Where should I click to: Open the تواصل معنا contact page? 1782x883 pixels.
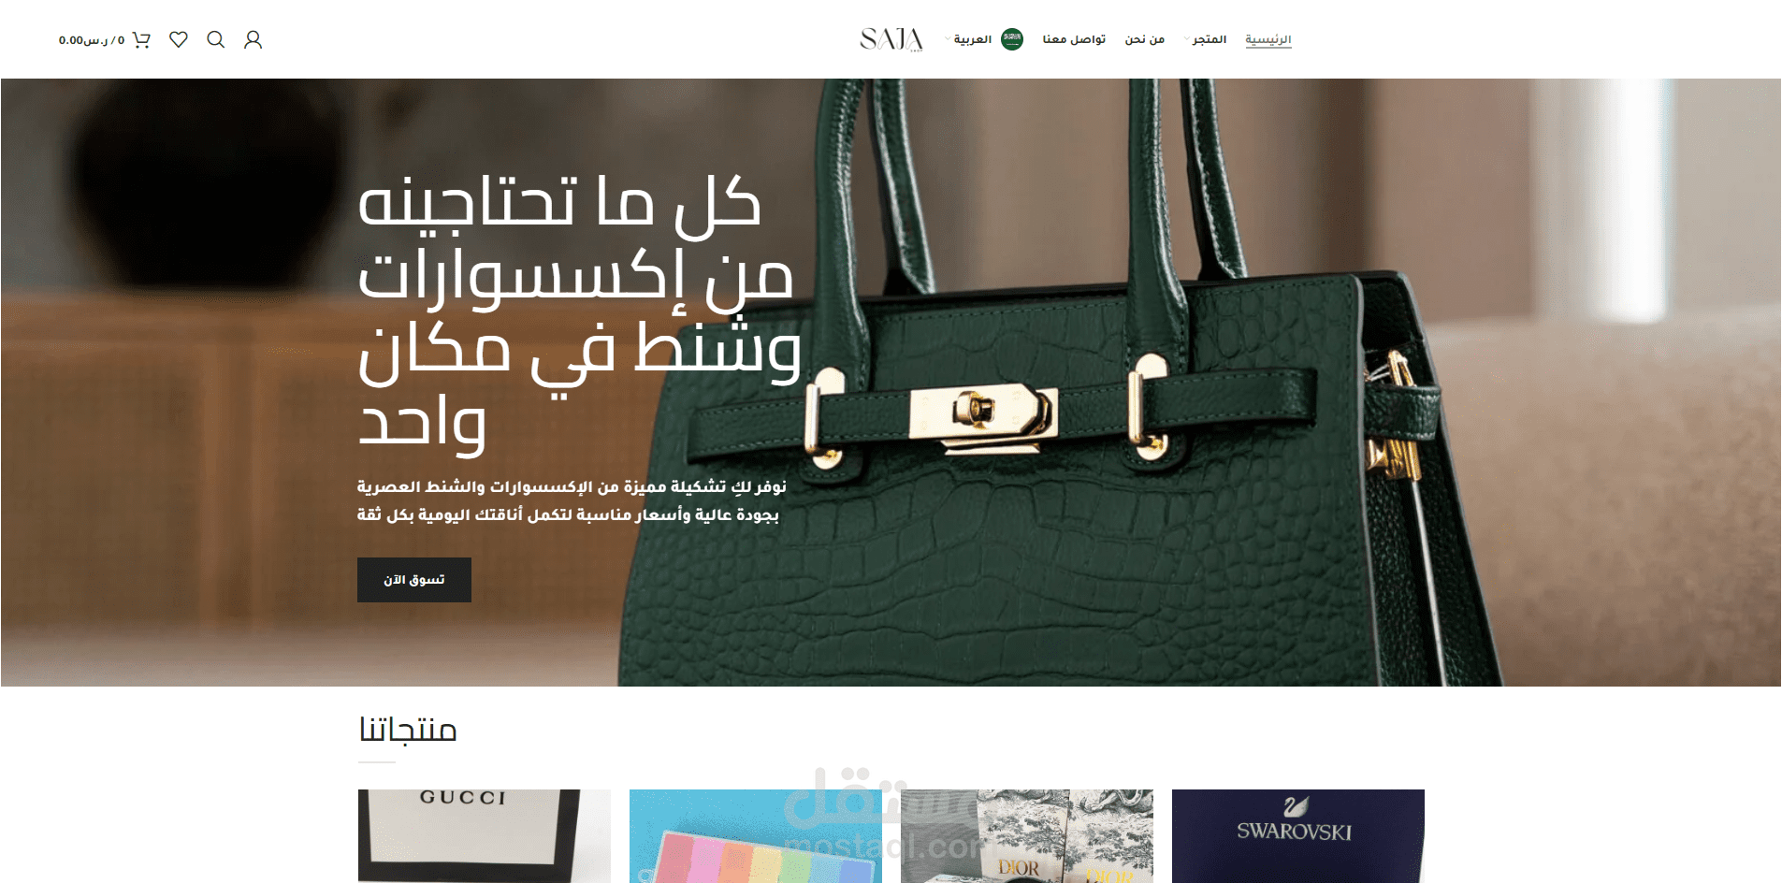1074,39
